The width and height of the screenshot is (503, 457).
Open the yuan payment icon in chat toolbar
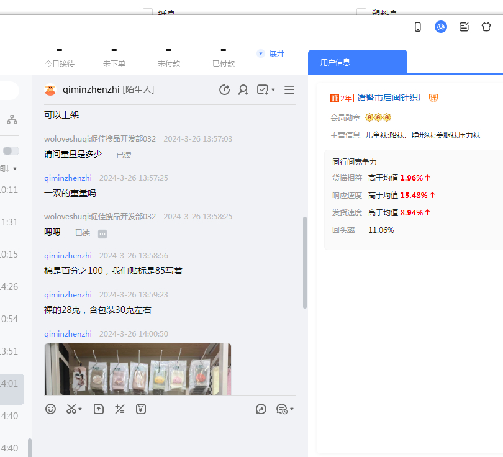click(x=141, y=409)
